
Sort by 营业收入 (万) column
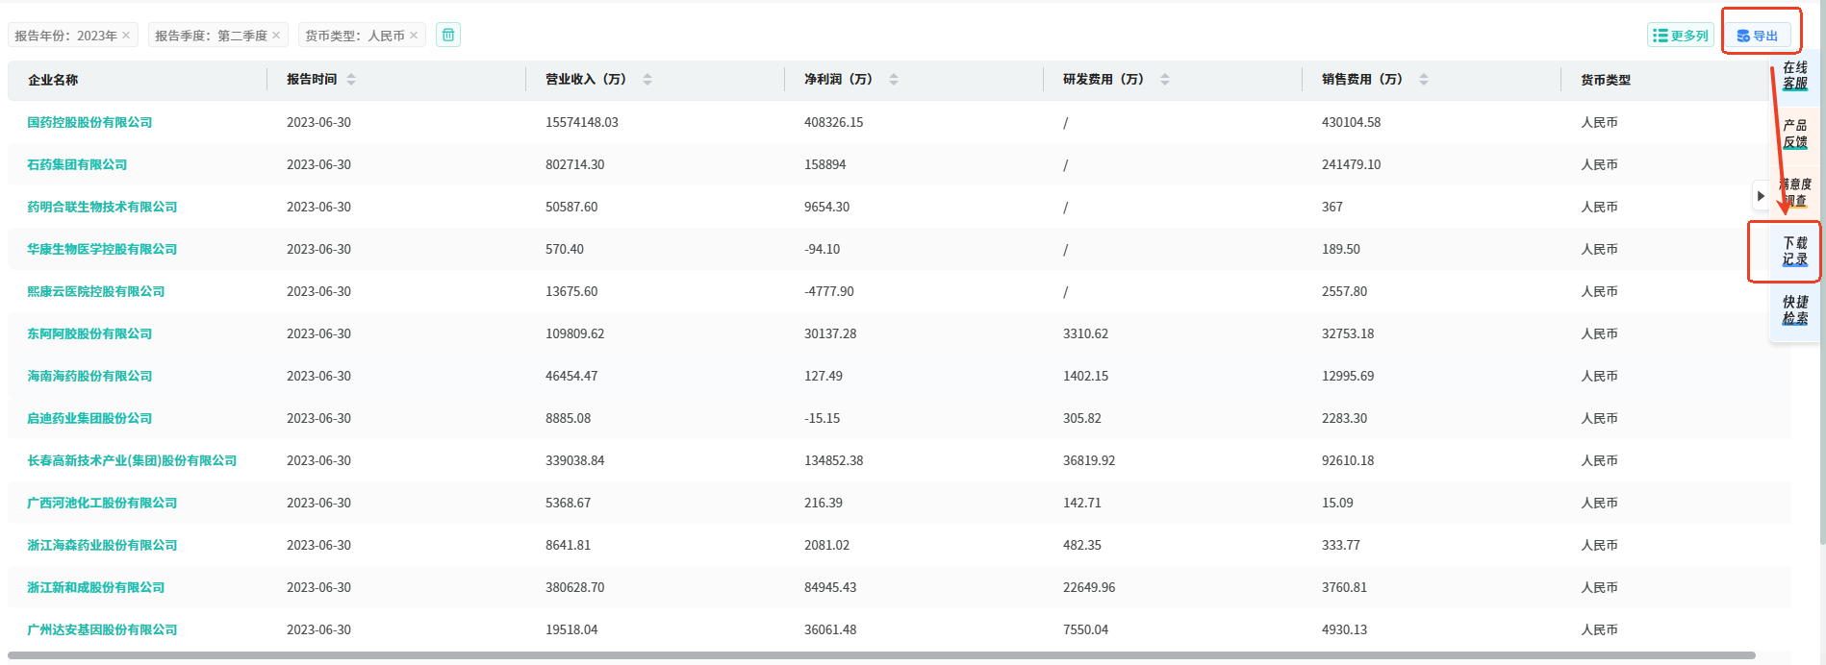[x=647, y=80]
